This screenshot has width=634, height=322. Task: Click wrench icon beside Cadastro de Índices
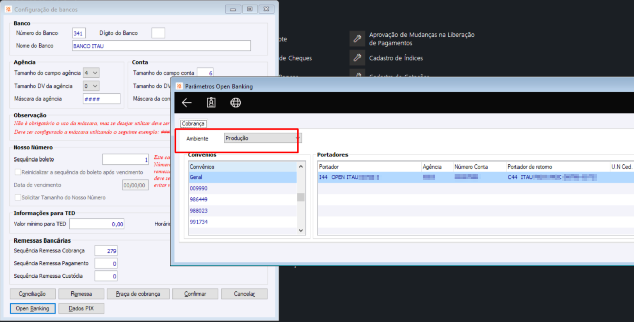[x=357, y=58]
